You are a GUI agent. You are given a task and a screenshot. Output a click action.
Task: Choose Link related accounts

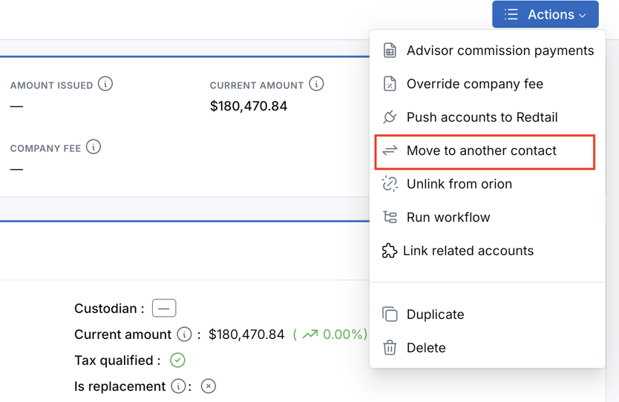coord(488,251)
